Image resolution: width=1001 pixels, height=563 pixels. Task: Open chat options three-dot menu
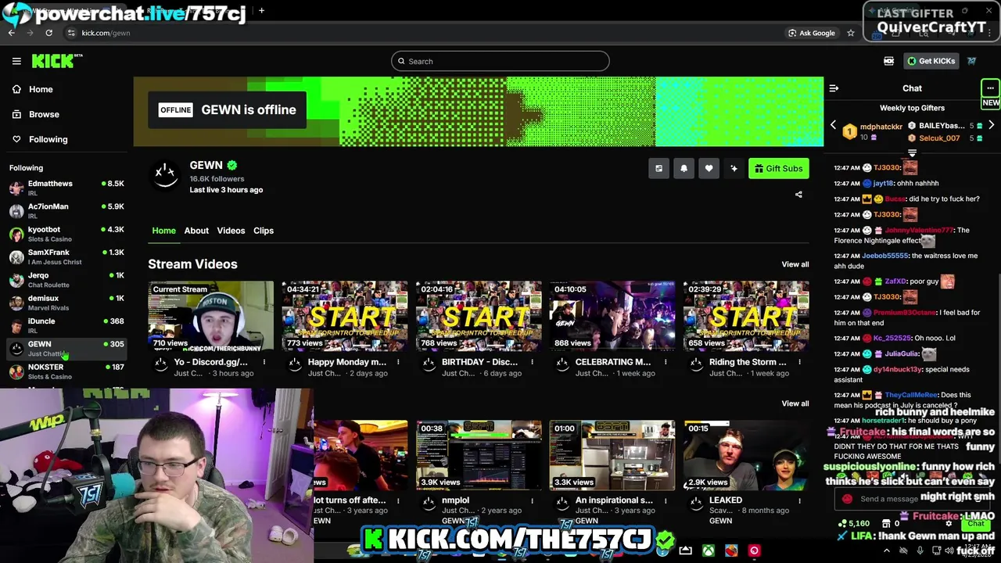tap(990, 88)
